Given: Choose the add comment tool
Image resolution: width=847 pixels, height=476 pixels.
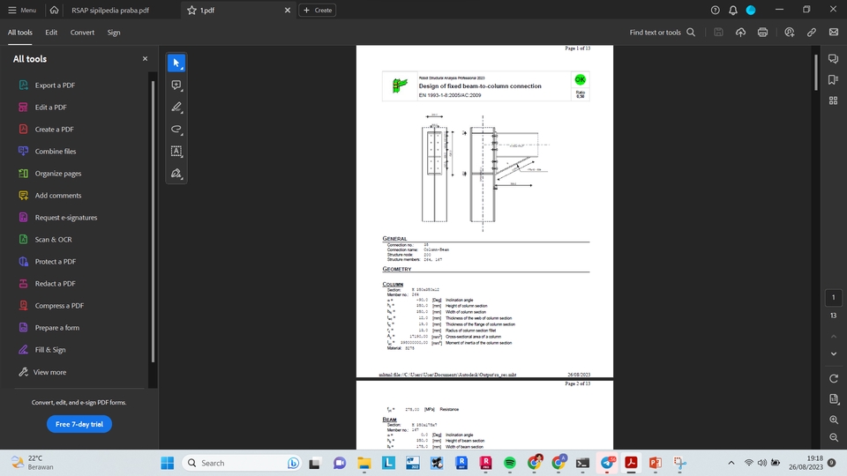Looking at the screenshot, I should tap(176, 86).
